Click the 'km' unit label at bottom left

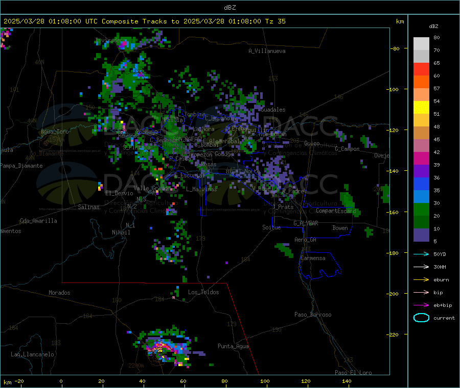[x=7, y=382]
